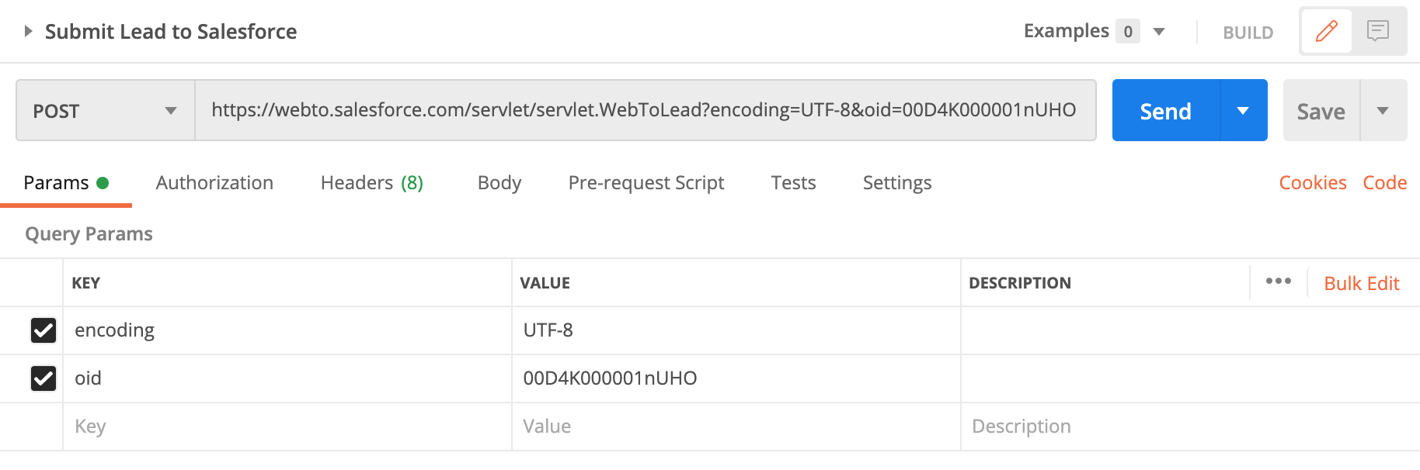Open the Code link

coord(1385,183)
